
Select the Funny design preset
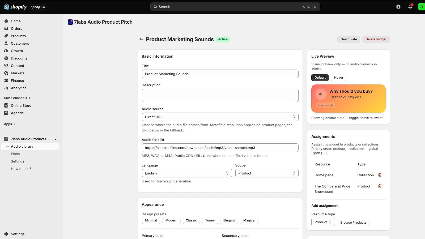[210, 220]
